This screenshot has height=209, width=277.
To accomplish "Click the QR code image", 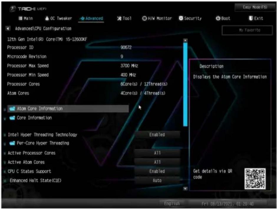I will [255, 179].
